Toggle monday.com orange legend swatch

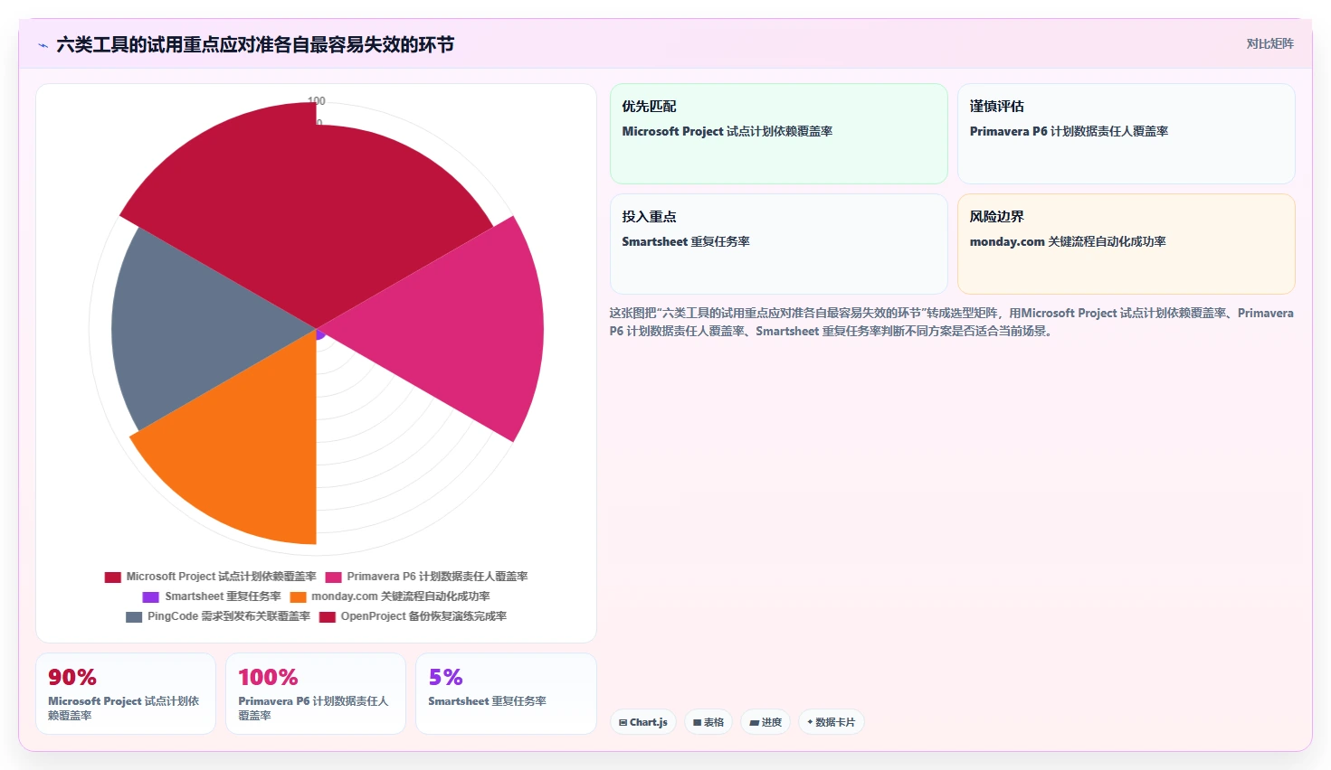pos(298,596)
